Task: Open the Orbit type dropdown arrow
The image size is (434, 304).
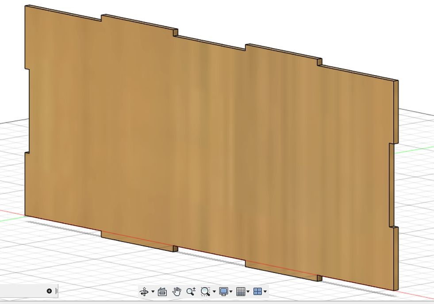Action: [x=153, y=292]
